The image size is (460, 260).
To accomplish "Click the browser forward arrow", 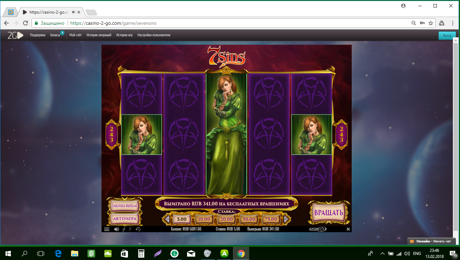I will click(16, 23).
